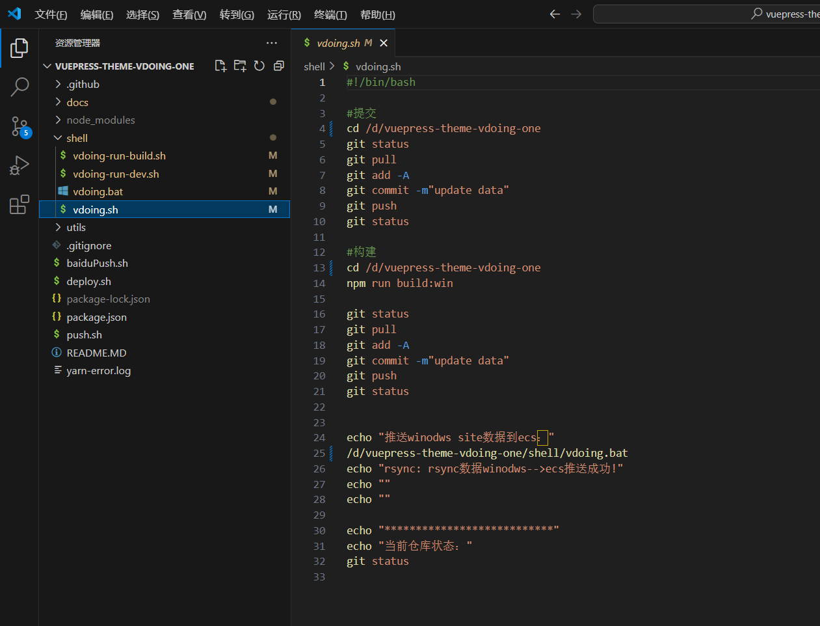Image resolution: width=820 pixels, height=626 pixels.
Task: Open the Search view icon
Action: (20, 87)
